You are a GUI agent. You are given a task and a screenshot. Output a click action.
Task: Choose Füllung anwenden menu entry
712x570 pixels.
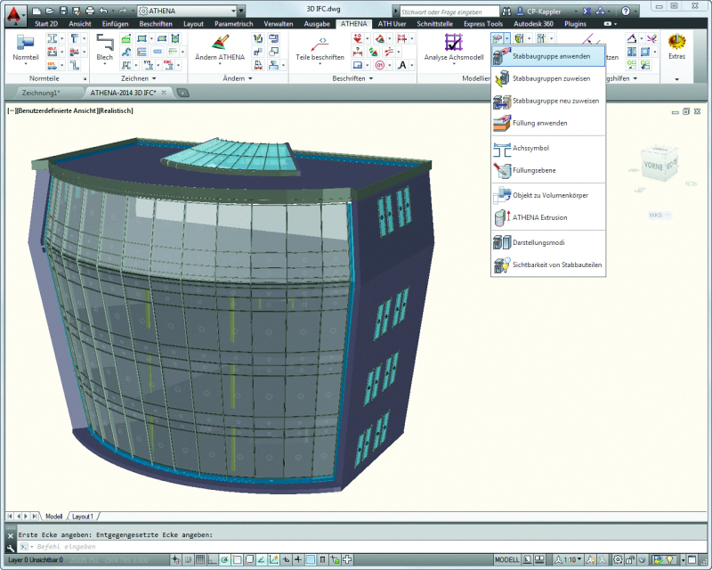click(539, 123)
